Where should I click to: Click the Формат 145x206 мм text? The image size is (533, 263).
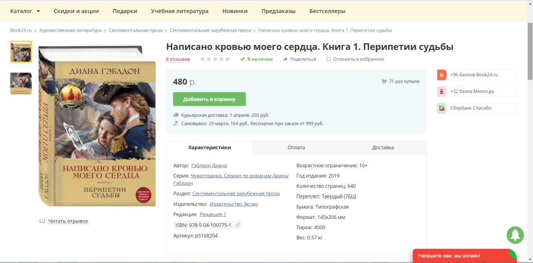pyautogui.click(x=321, y=217)
